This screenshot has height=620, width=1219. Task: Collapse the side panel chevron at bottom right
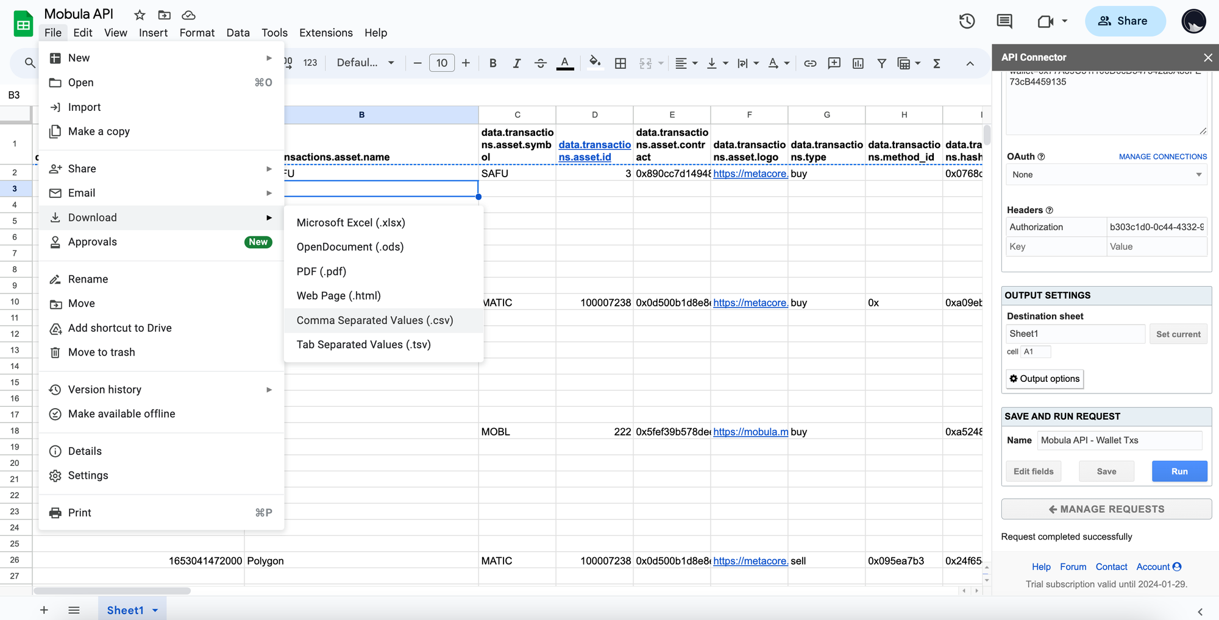point(1199,611)
